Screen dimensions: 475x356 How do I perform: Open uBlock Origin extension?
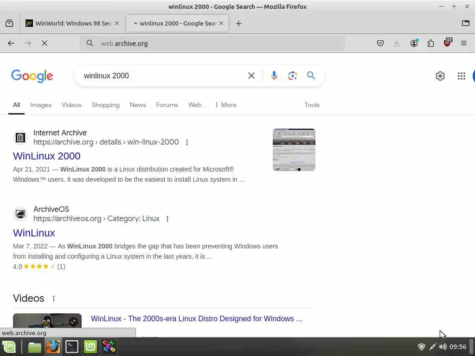point(448,43)
